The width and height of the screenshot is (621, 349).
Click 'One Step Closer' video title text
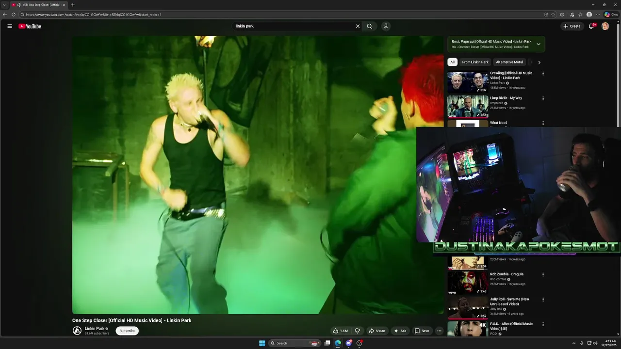tap(131, 320)
